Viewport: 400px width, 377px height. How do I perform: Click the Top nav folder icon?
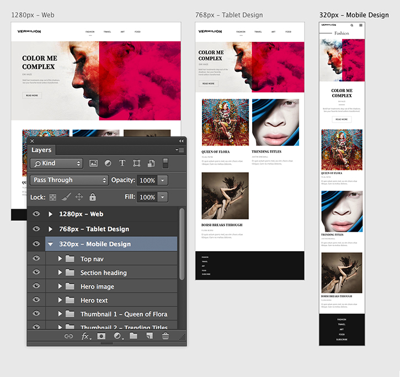[70, 259]
